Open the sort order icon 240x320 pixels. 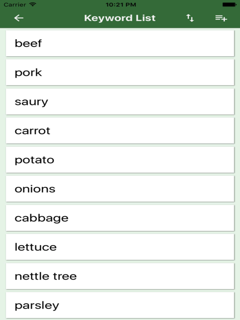pos(190,18)
